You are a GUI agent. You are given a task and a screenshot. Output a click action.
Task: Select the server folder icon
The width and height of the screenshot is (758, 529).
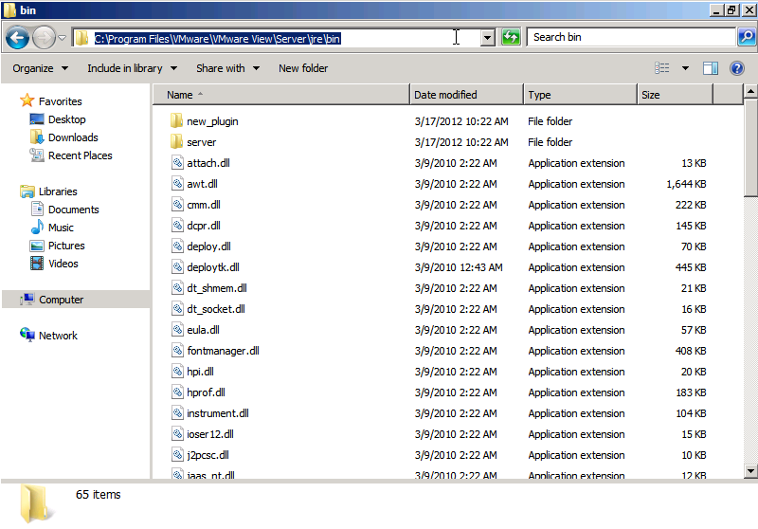[x=176, y=141]
